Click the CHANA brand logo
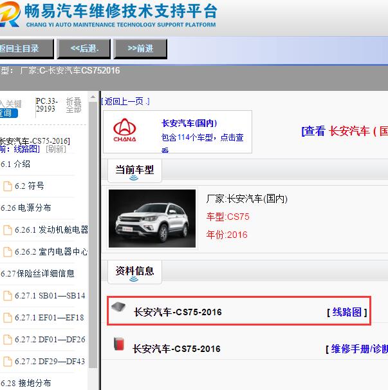The image size is (388, 390). [125, 130]
